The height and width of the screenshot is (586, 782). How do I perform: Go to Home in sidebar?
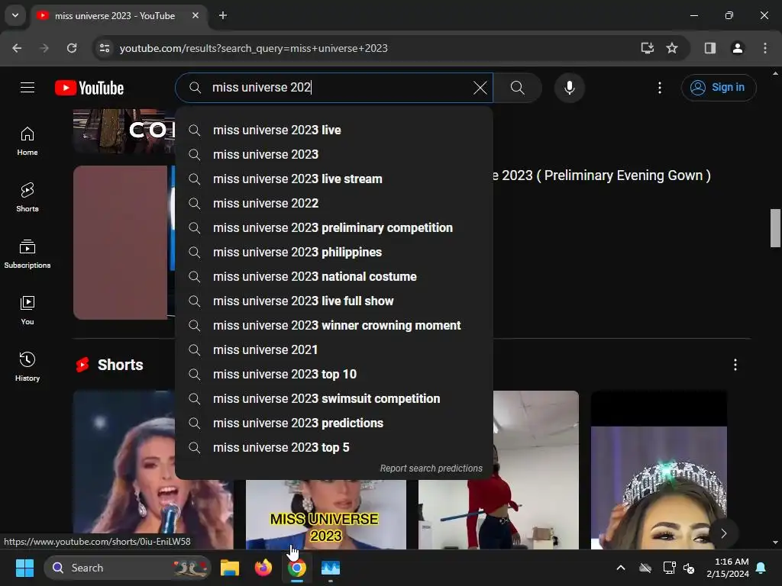pos(27,141)
